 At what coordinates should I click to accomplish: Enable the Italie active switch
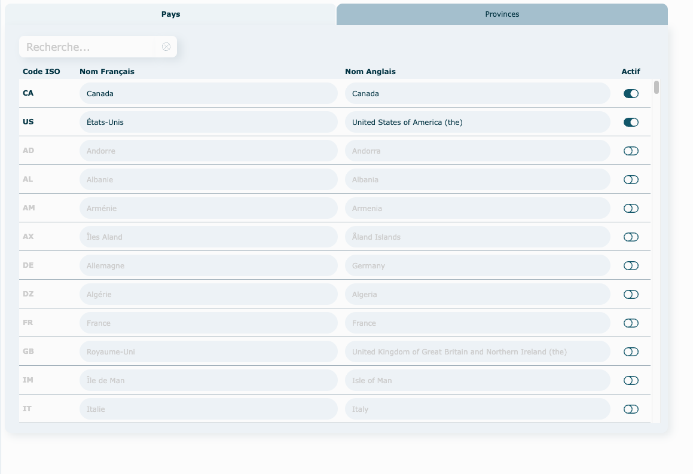631,409
